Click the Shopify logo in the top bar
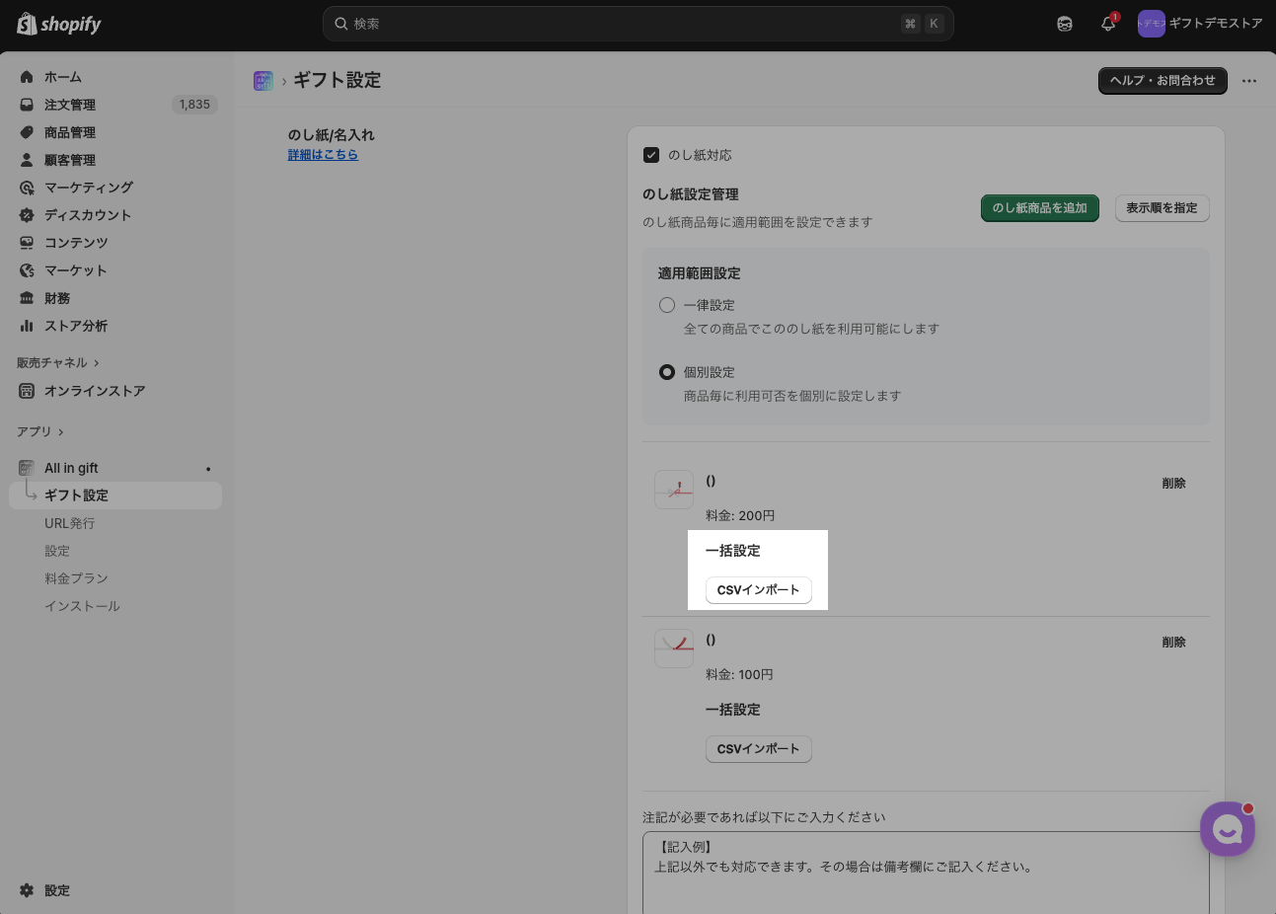The image size is (1276, 914). [59, 24]
